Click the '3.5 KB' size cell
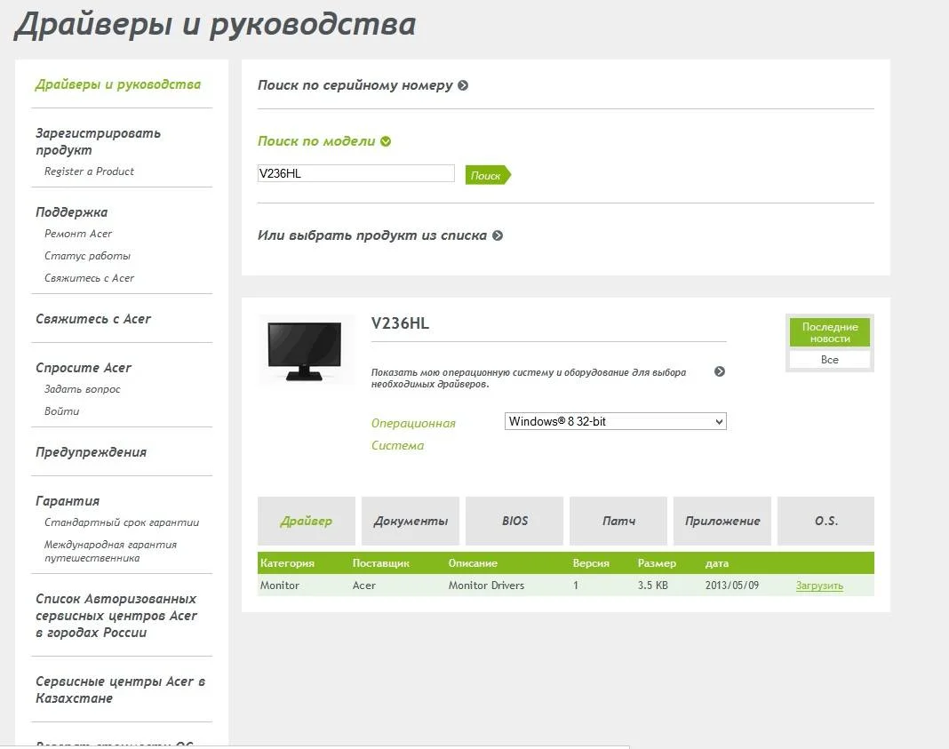949x749 pixels. [653, 586]
